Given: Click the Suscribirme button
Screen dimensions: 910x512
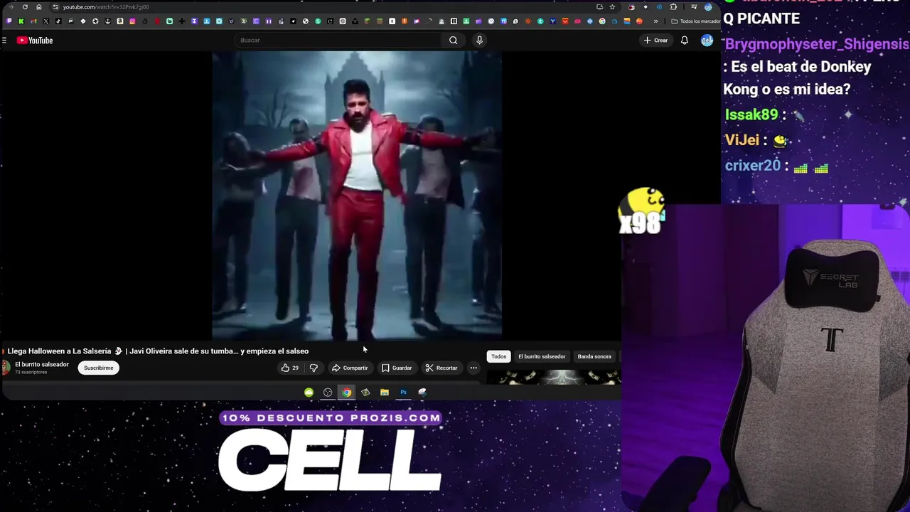Looking at the screenshot, I should click(98, 368).
